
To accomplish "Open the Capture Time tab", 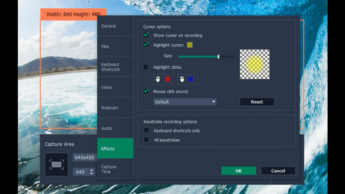I will 115,169.
